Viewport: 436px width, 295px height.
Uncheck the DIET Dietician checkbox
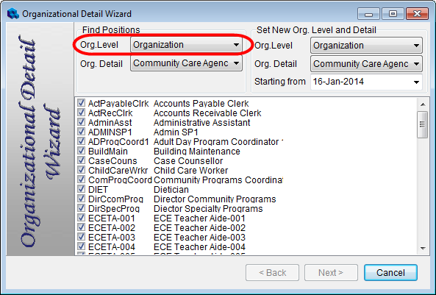point(81,189)
